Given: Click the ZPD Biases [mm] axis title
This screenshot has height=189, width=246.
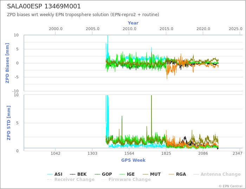Looking at the screenshot, I should coord(7,63).
